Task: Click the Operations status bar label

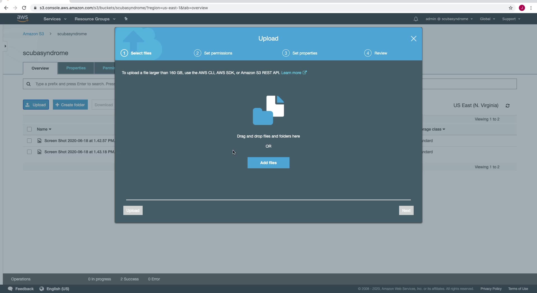Action: [21, 279]
